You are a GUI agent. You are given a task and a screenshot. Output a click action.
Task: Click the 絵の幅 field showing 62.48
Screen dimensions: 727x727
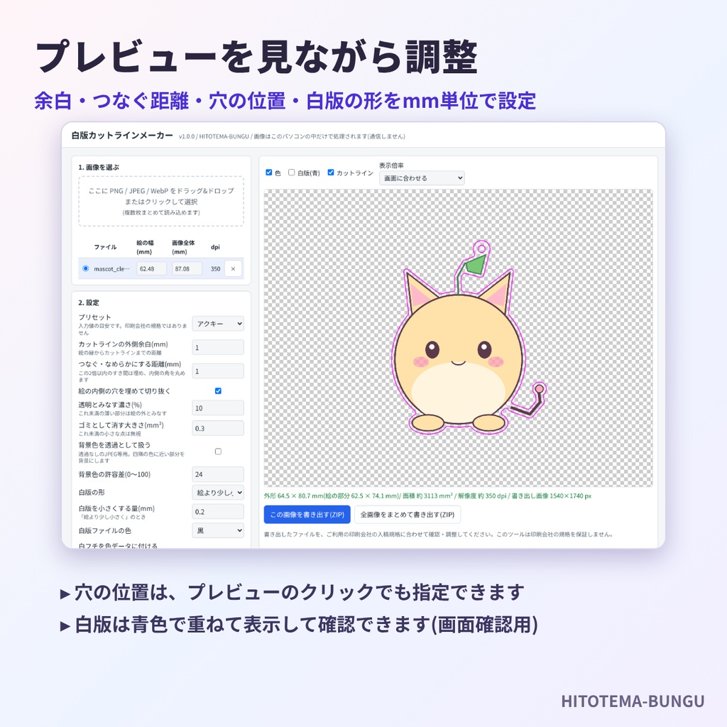click(151, 268)
